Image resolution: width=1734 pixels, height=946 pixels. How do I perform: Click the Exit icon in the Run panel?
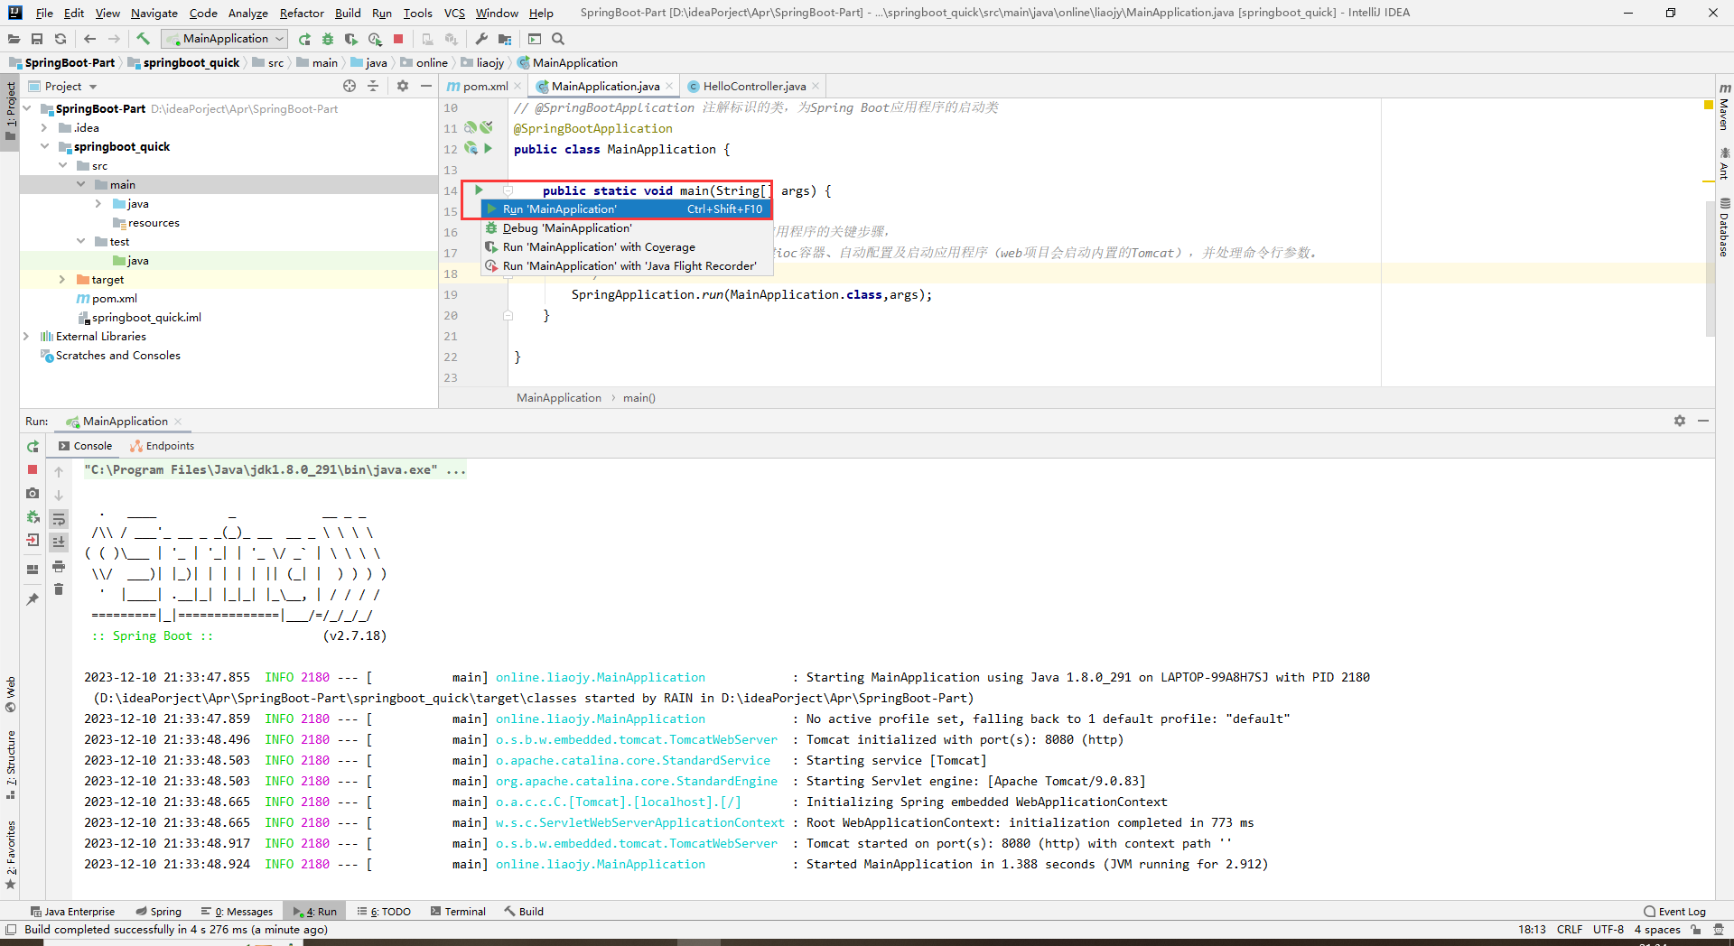[x=33, y=540]
